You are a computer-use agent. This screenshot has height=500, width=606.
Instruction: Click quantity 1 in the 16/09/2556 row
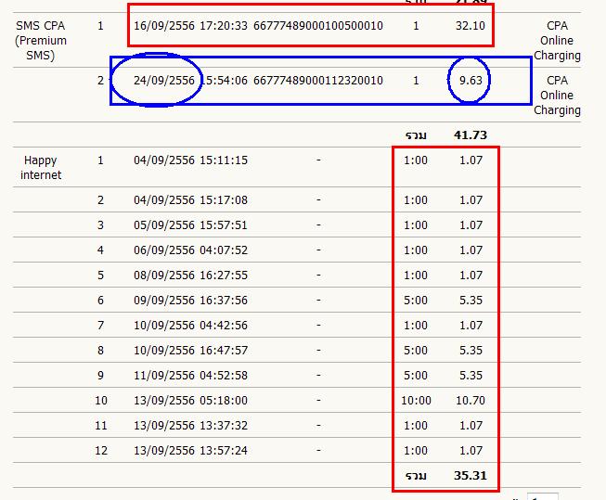pos(416,26)
